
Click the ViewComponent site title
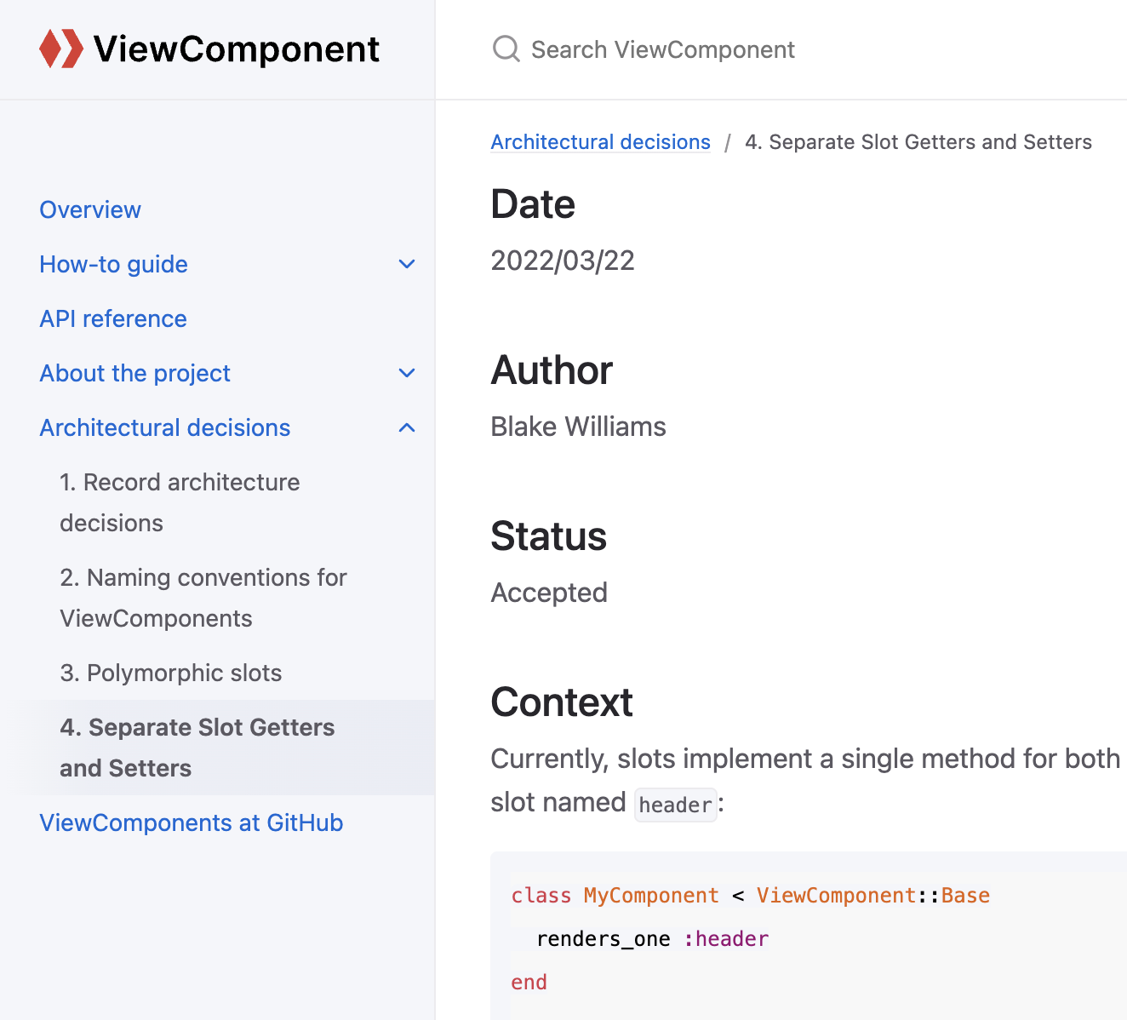(x=237, y=49)
